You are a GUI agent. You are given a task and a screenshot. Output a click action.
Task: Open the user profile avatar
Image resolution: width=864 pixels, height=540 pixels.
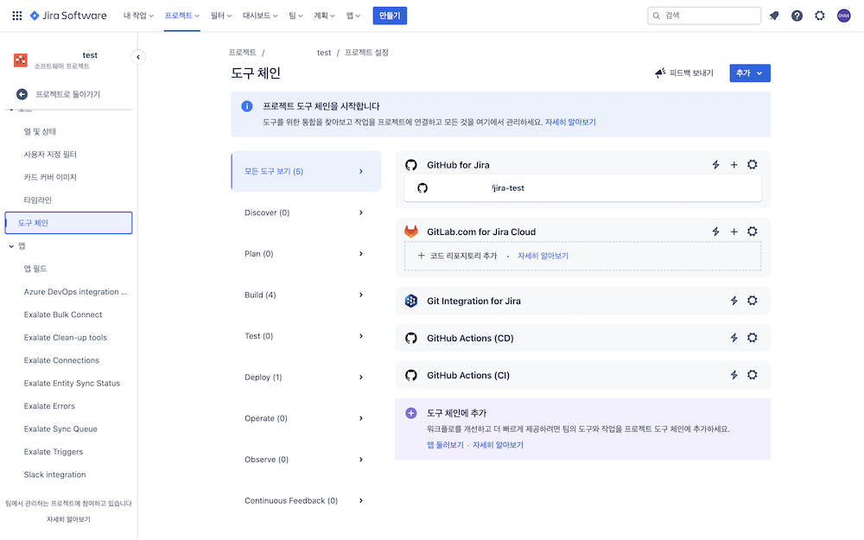pyautogui.click(x=843, y=16)
